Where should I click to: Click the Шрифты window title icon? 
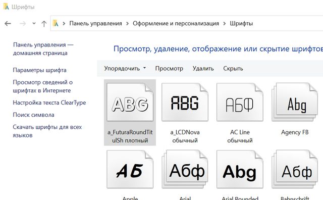(x=6, y=7)
